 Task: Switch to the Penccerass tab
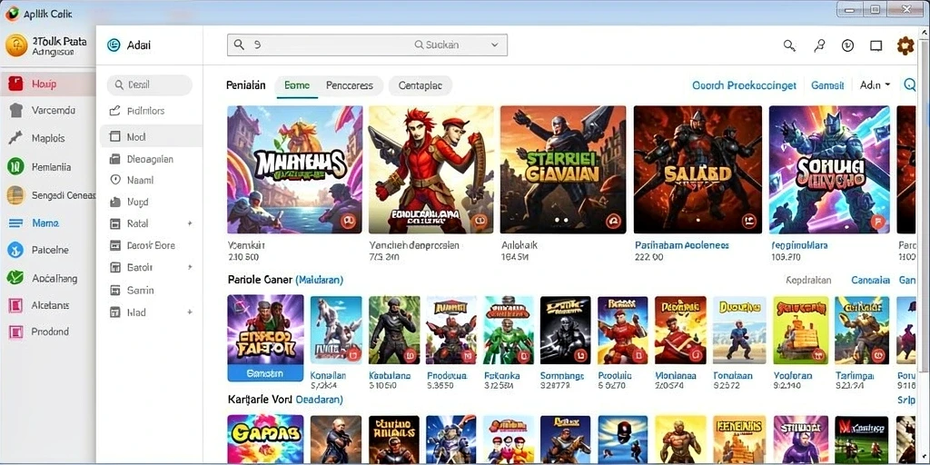point(350,85)
